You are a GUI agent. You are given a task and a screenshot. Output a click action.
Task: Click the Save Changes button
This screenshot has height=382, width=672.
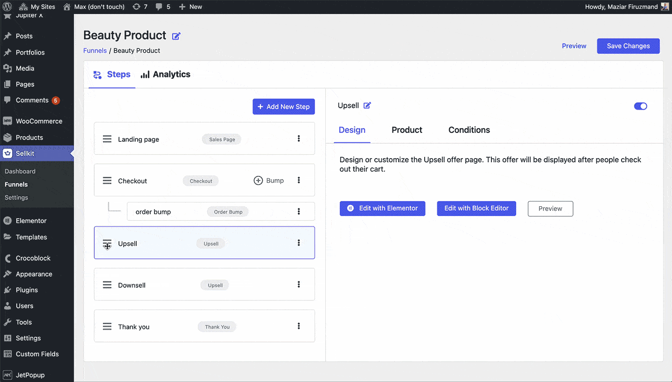[x=628, y=46]
